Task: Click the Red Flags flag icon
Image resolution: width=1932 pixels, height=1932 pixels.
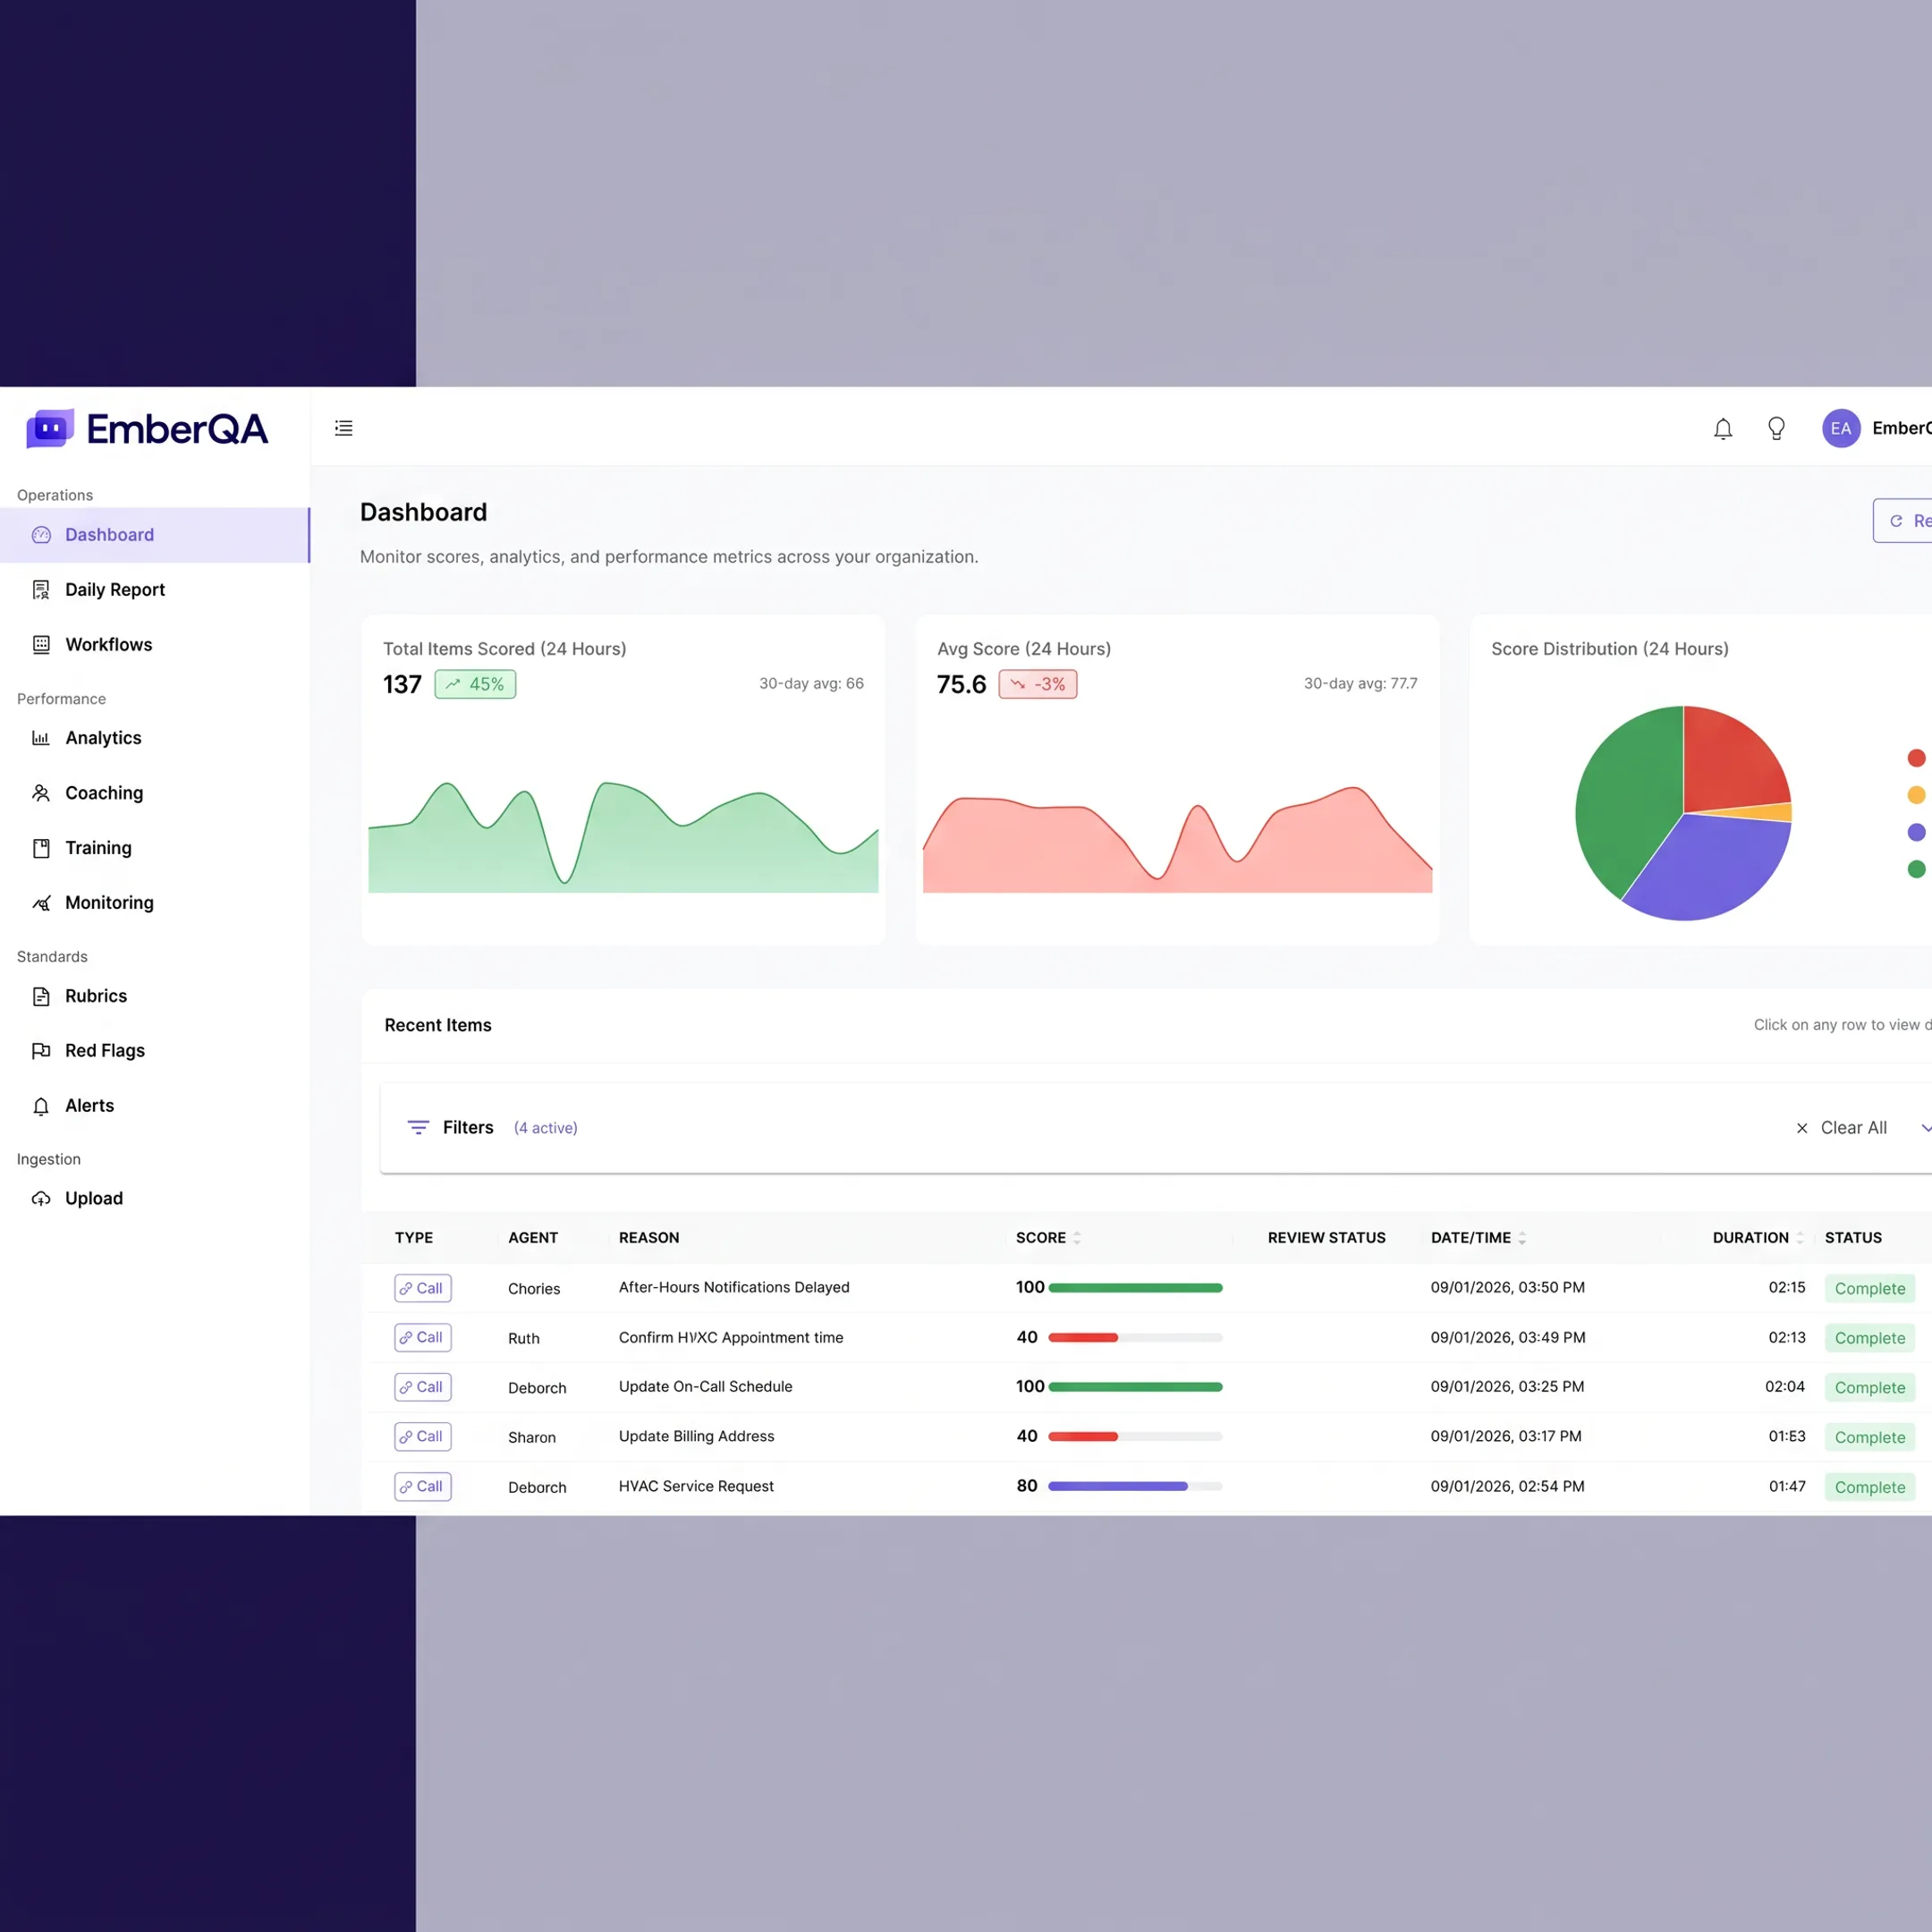Action: (41, 1051)
